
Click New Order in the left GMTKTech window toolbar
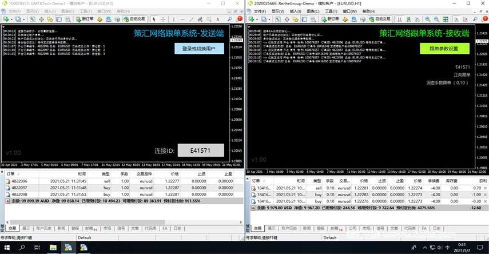(x=85, y=19)
